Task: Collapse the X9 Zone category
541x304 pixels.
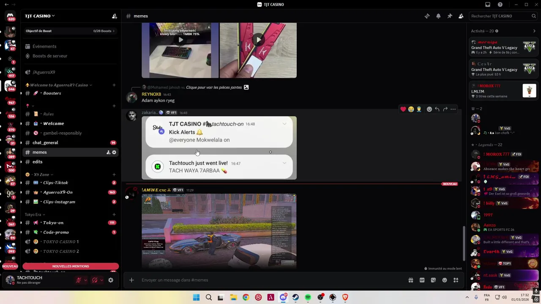Action: [x=39, y=174]
